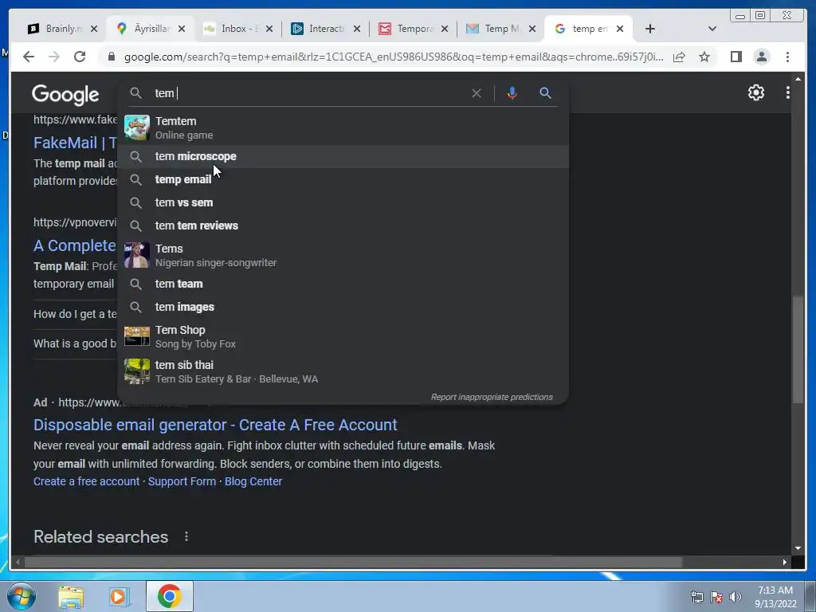Close the Brainly tab
816x612 pixels.
[94, 29]
